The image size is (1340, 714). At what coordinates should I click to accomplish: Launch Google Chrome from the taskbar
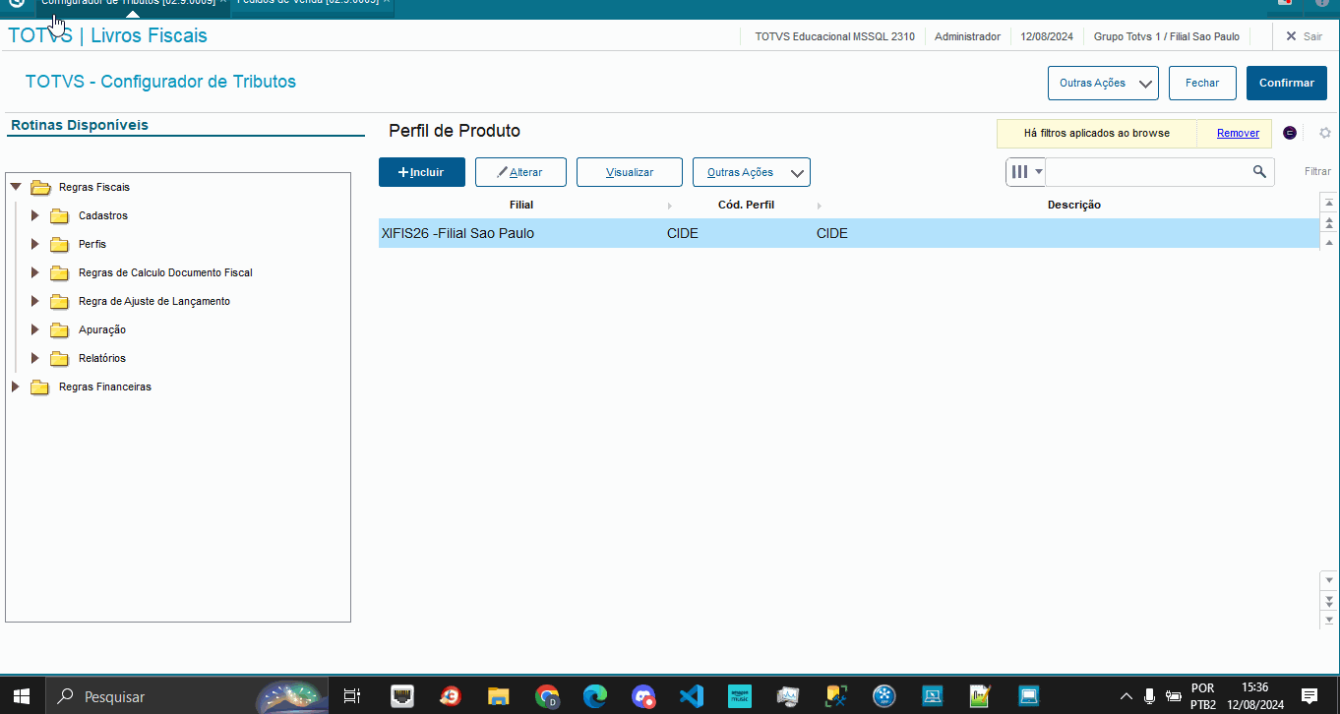547,696
